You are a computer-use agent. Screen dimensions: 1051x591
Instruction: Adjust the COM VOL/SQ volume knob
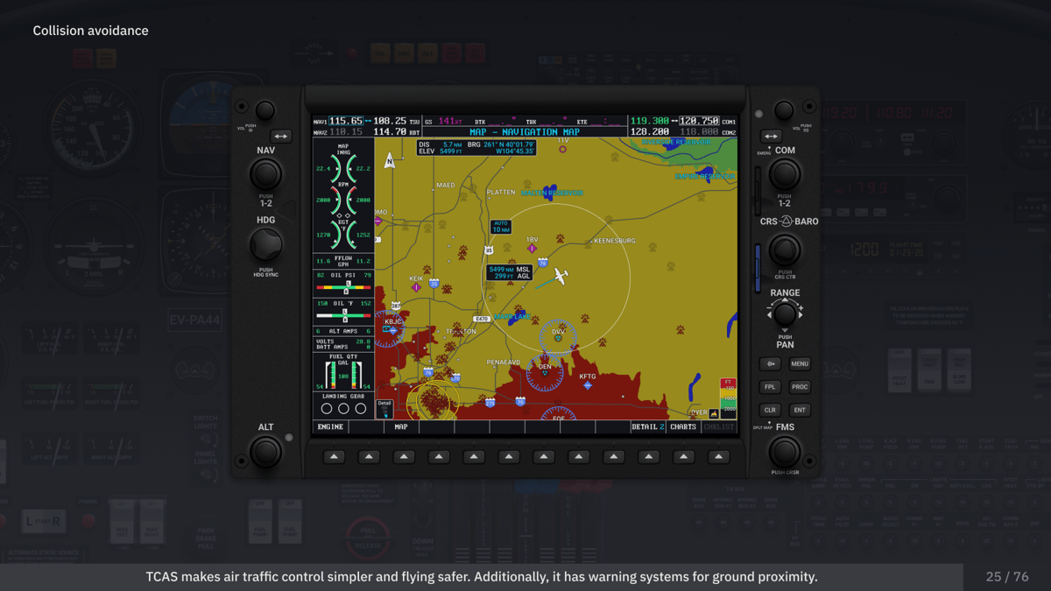[783, 111]
